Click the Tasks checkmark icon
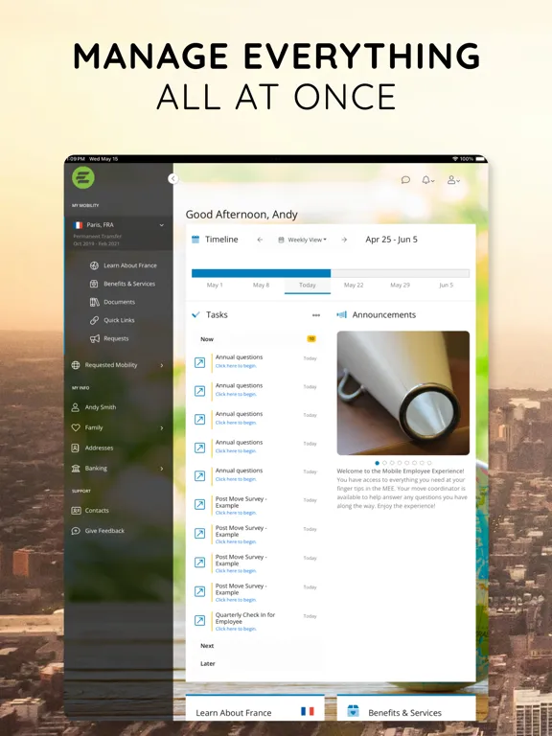 pos(195,314)
